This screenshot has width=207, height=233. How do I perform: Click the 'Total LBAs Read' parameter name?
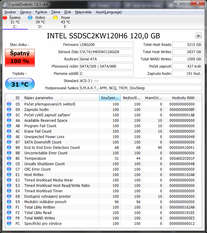[x=38, y=213]
